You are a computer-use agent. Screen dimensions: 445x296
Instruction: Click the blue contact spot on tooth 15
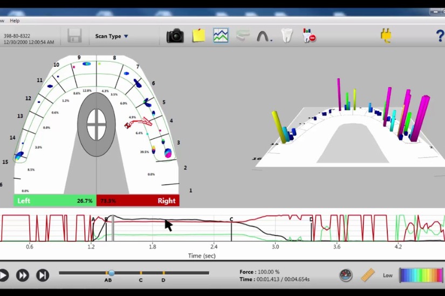[19, 156]
